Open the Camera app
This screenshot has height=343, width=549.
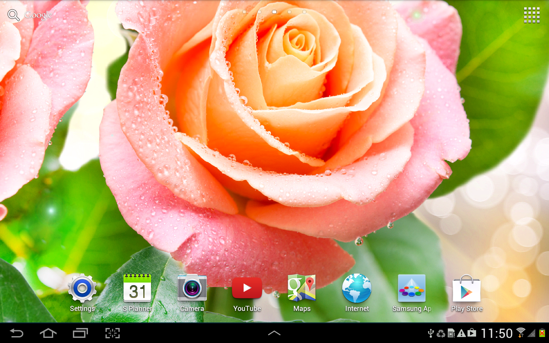[192, 292]
